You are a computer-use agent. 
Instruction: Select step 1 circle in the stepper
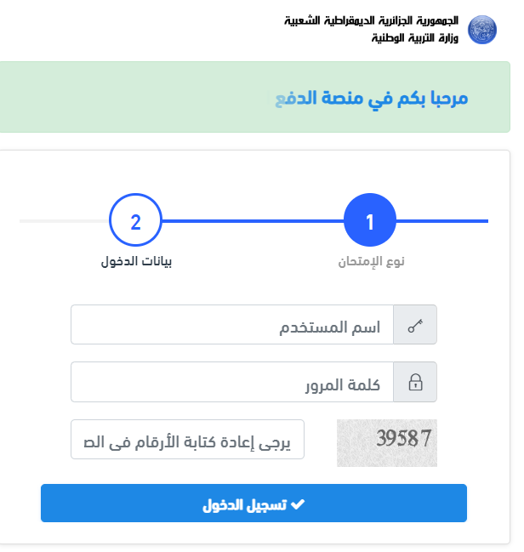[370, 221]
